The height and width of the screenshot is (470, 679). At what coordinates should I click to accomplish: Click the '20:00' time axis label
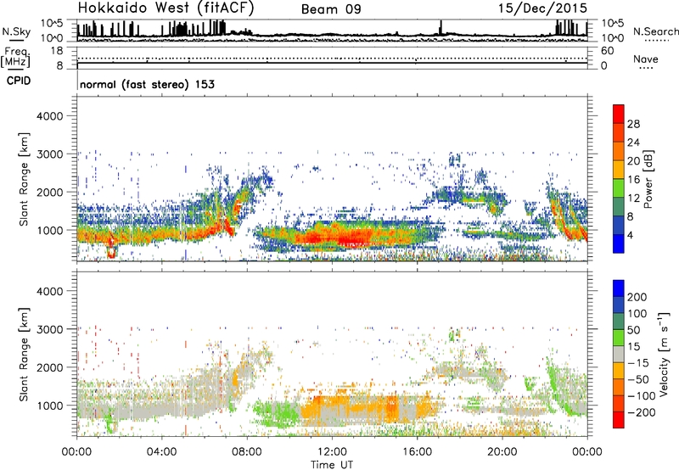[502, 452]
